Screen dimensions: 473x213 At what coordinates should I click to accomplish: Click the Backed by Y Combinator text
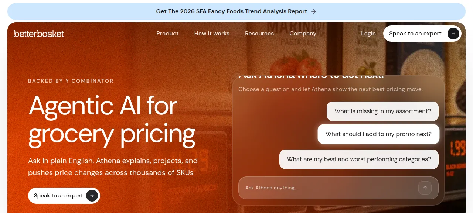tap(71, 81)
